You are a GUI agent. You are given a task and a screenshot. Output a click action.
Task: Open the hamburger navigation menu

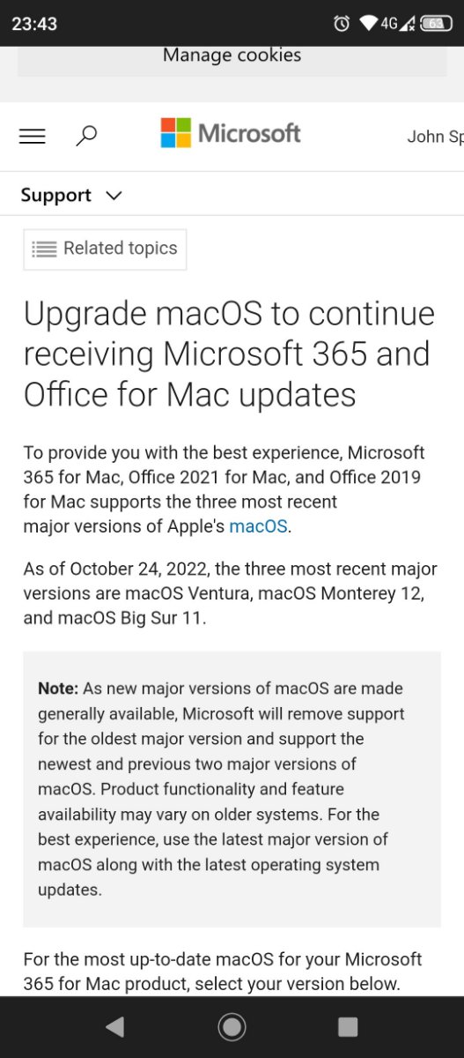click(x=33, y=136)
